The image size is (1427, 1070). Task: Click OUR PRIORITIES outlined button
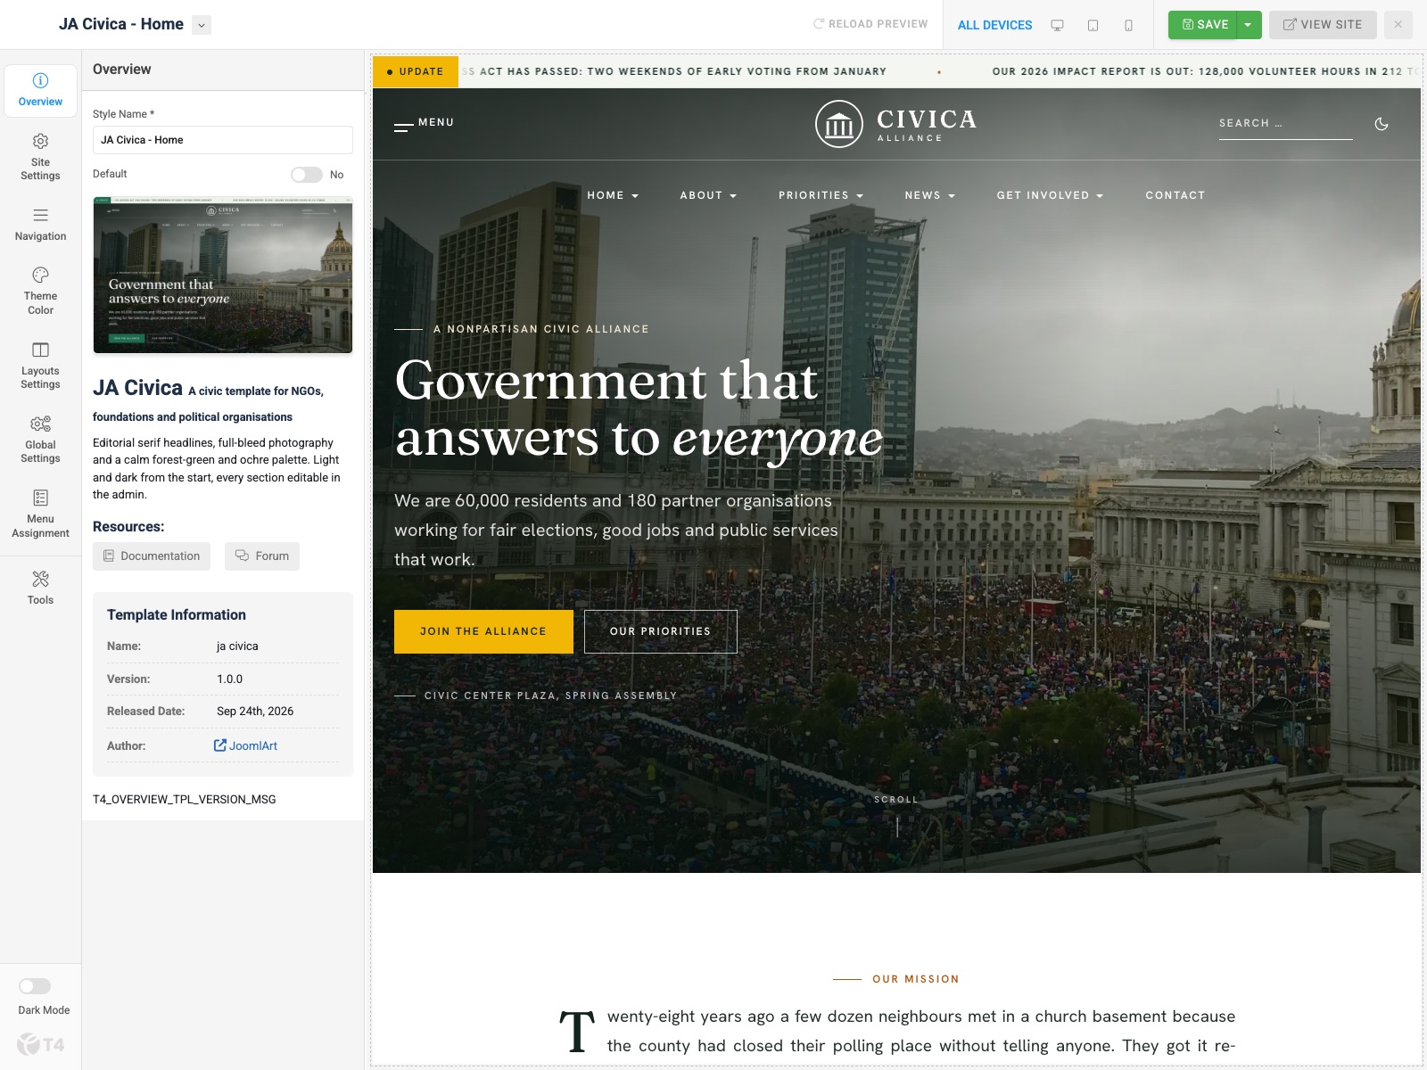pos(661,631)
